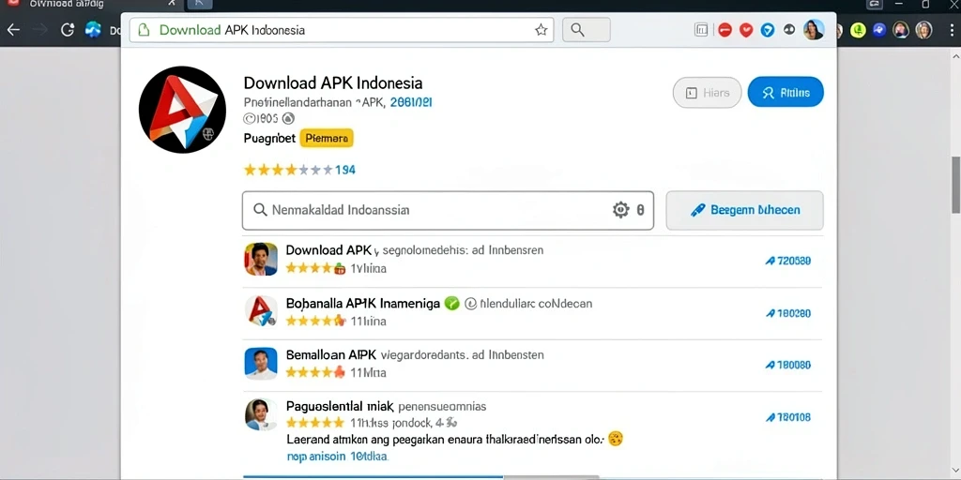Open the 'Bohanalla APK Inameniga' result
961x480 pixels.
pyautogui.click(x=363, y=303)
